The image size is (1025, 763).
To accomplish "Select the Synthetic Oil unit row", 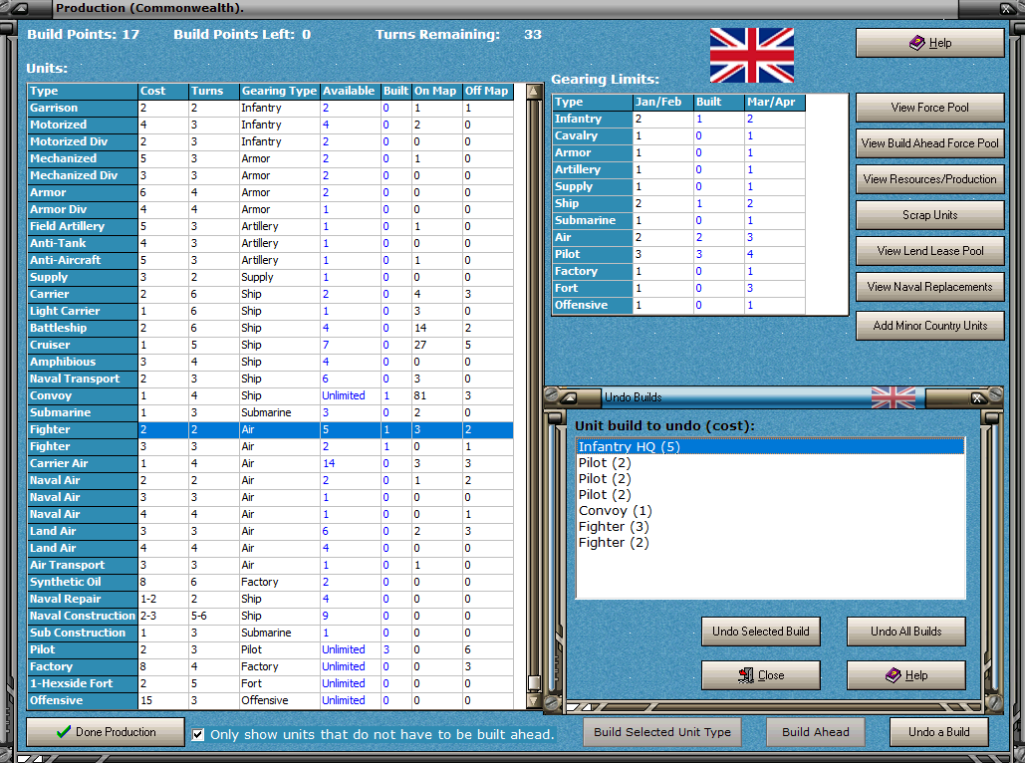I will tap(270, 582).
